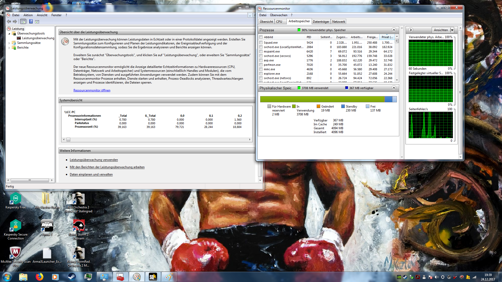Click the show/hide action pane icon
Image resolution: width=502 pixels, height=282 pixels.
[x=37, y=22]
